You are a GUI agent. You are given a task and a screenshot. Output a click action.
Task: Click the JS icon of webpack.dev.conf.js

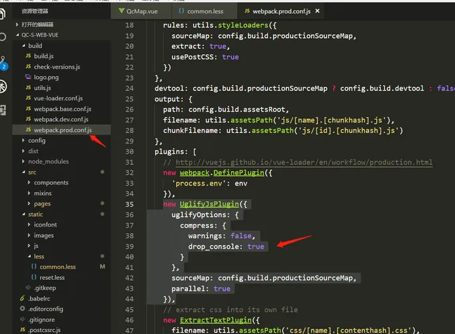point(28,119)
